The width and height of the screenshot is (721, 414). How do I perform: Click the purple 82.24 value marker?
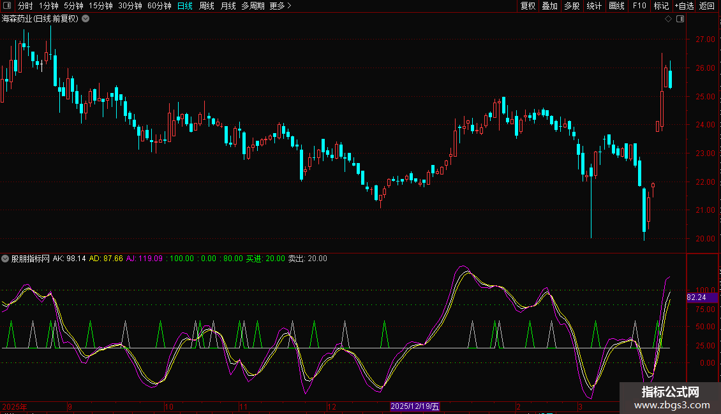coord(696,297)
